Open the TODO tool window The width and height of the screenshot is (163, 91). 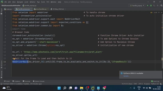pos(7,81)
